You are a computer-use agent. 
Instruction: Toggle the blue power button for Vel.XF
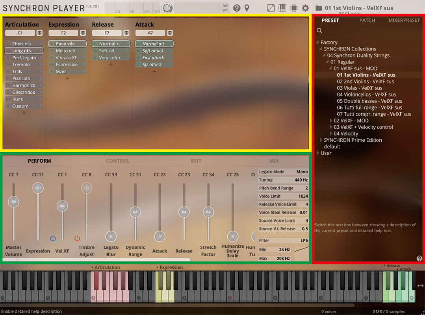click(x=53, y=238)
